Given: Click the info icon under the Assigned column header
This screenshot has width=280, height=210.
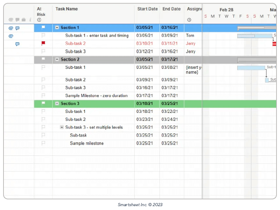Looking at the screenshot, I should (x=189, y=20).
